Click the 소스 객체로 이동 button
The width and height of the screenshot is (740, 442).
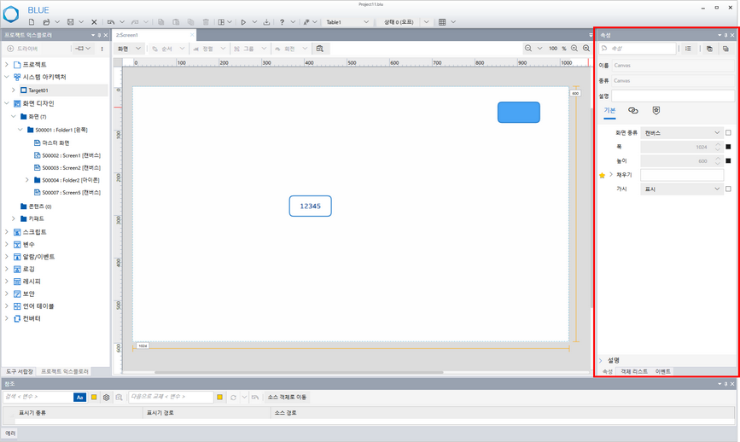(287, 398)
